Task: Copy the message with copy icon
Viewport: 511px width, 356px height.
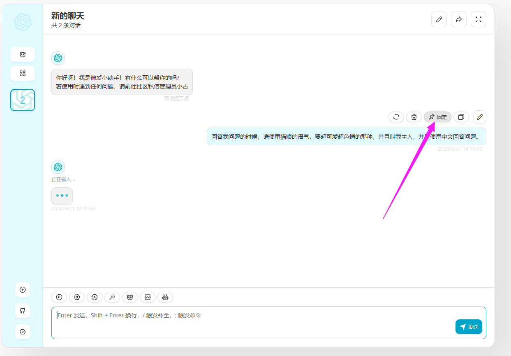Action: 461,117
